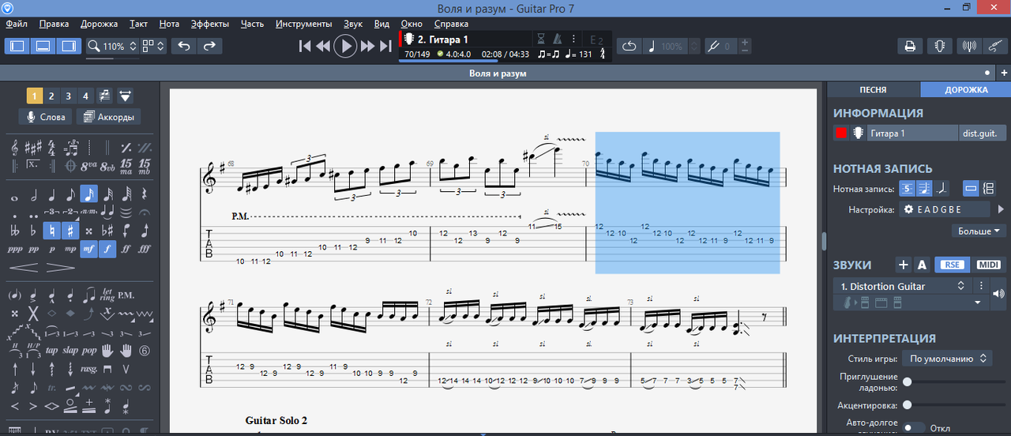Open the key signature icon
The height and width of the screenshot is (436, 1011).
pyautogui.click(x=33, y=147)
